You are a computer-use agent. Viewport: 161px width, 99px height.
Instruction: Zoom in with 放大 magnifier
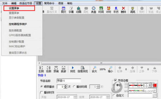point(94,69)
